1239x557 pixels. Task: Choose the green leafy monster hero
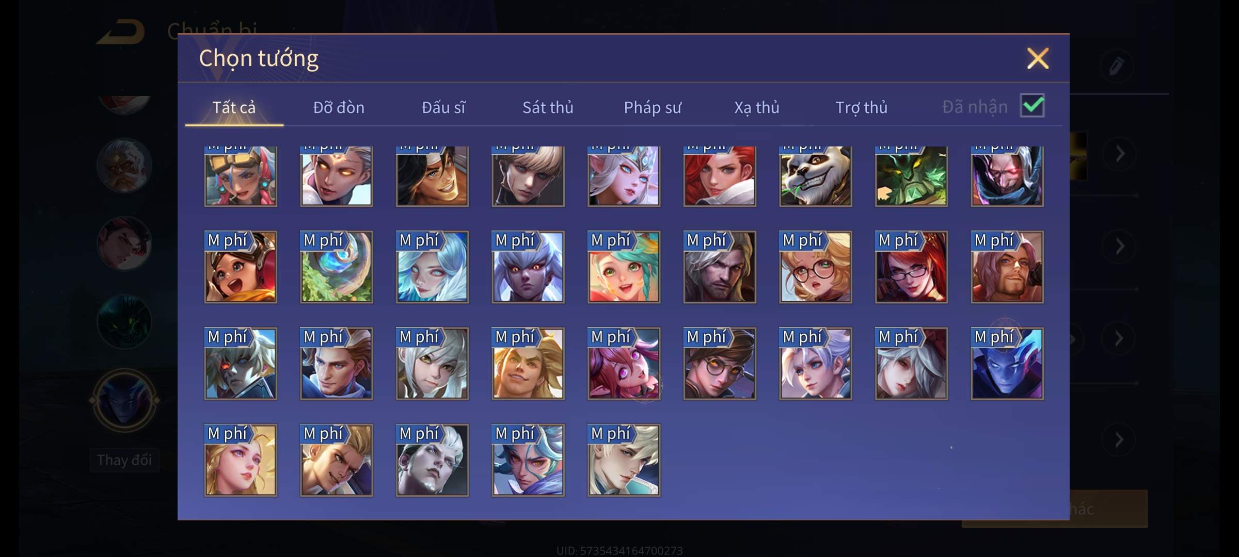911,176
